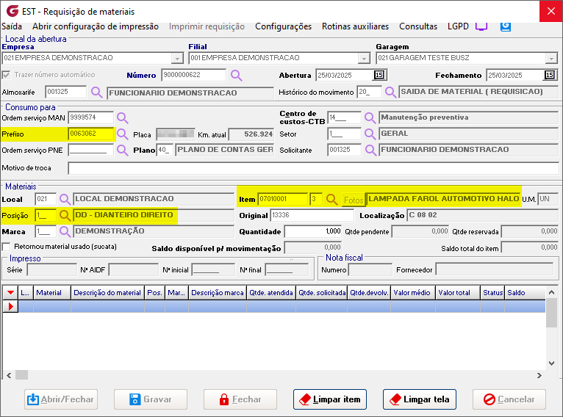Click the magnifier beside Histórico do movimento
The image size is (563, 417).
(390, 93)
